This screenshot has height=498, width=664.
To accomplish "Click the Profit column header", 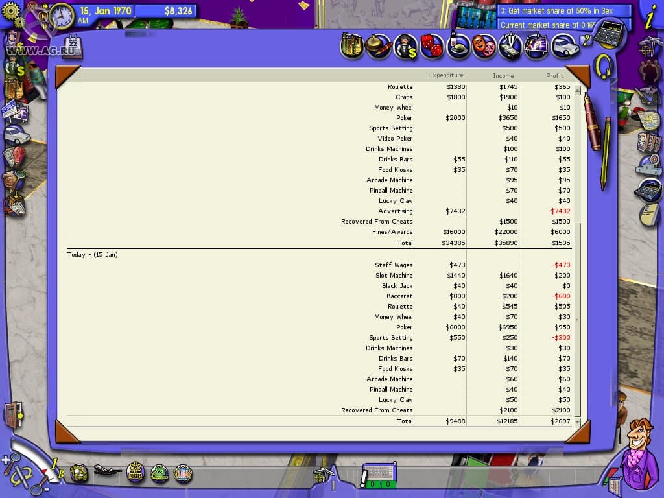I will (554, 75).
